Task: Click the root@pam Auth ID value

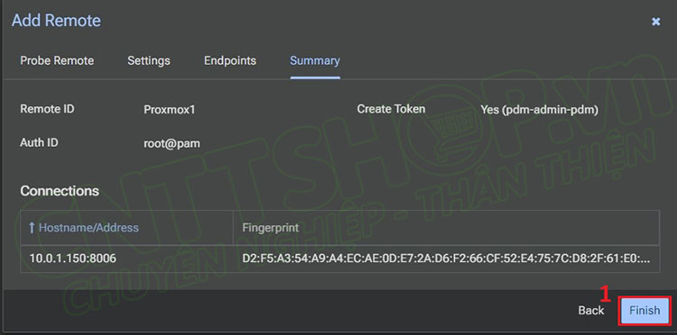Action: click(172, 143)
